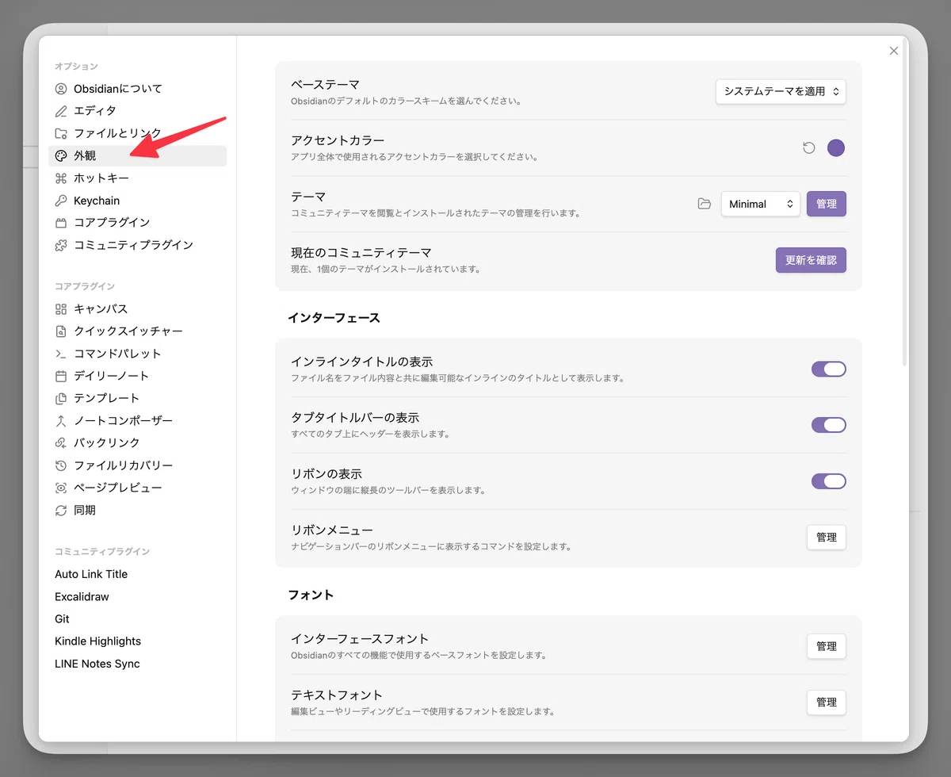The image size is (951, 777).
Task: Open the ファイルとリンク settings tab
Action: pos(137,133)
